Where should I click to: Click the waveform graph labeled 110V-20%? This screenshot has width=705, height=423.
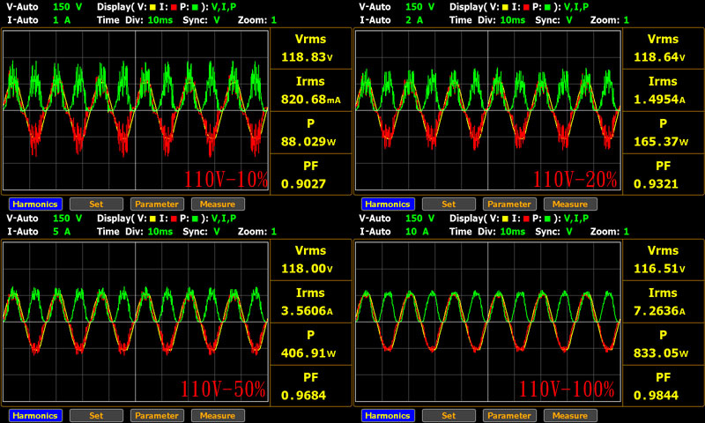pyautogui.click(x=488, y=110)
